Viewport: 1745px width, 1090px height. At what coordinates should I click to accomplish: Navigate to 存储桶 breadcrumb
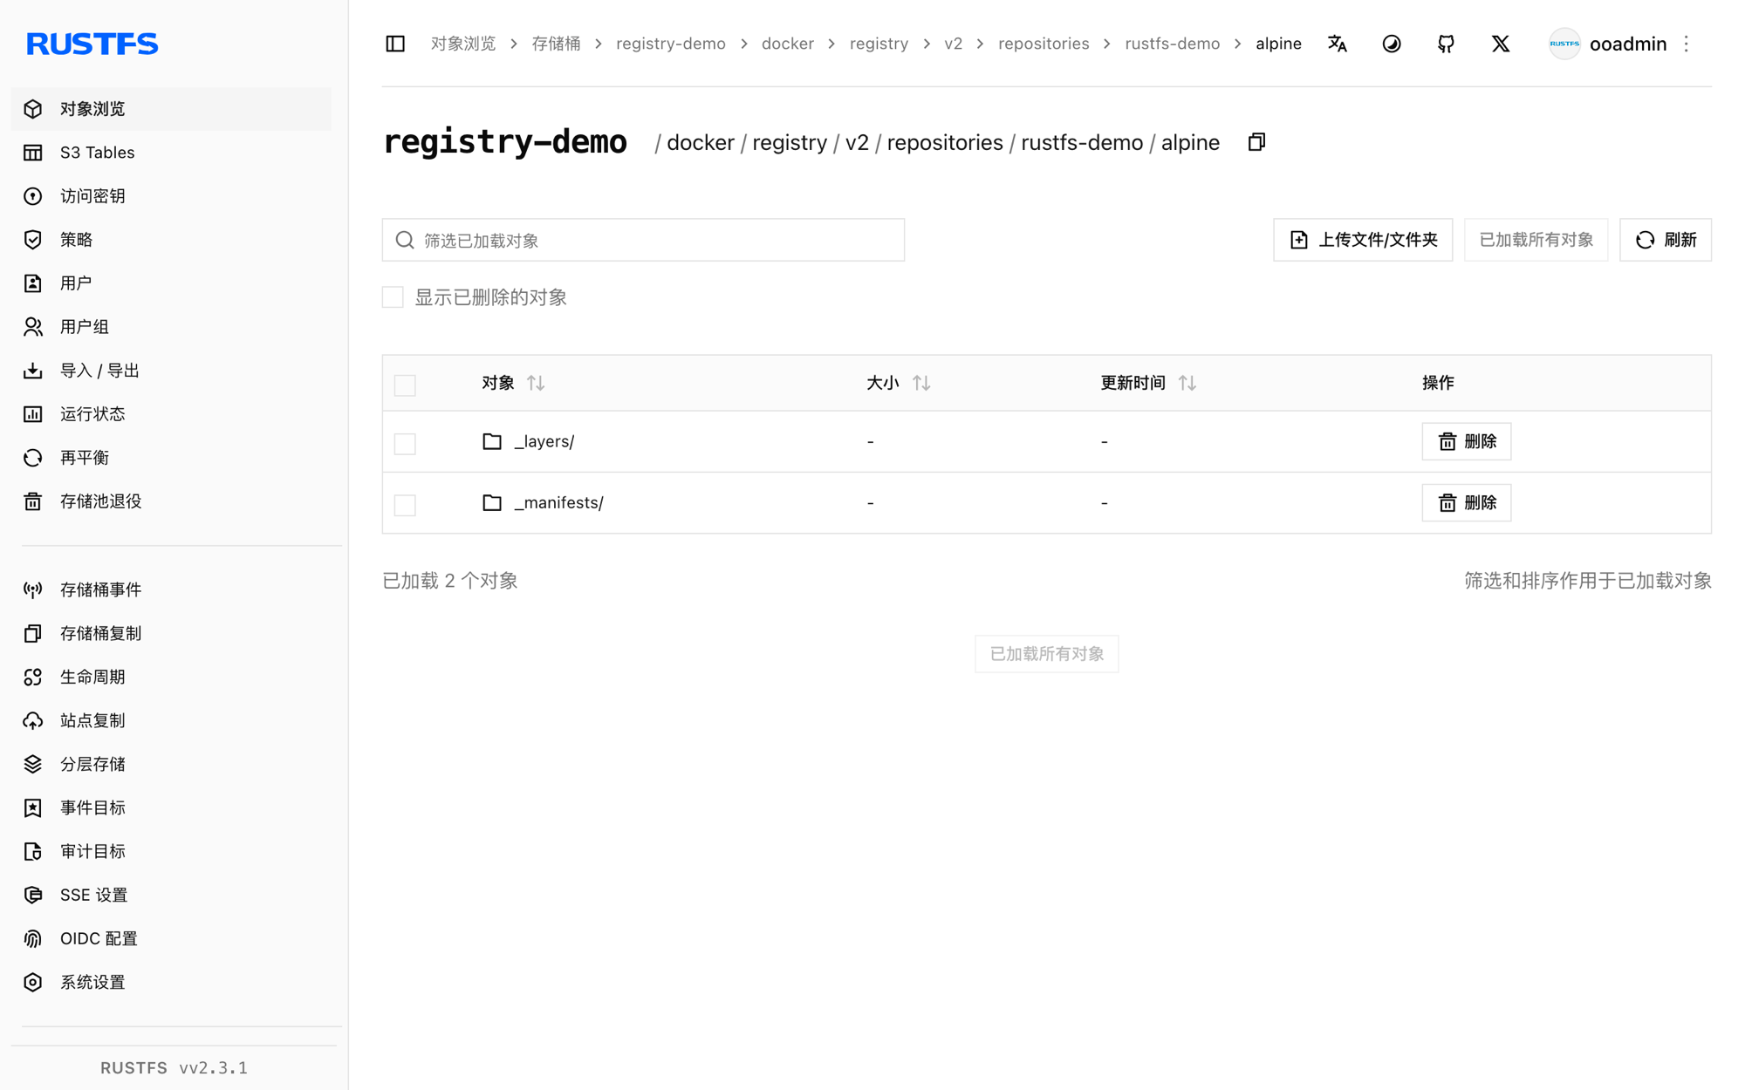click(556, 44)
